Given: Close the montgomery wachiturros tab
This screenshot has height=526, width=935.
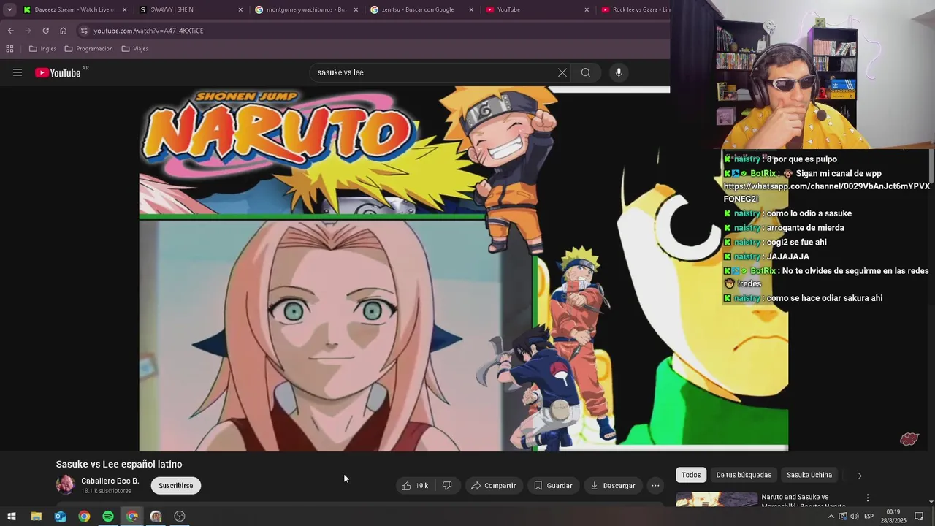Looking at the screenshot, I should (356, 9).
